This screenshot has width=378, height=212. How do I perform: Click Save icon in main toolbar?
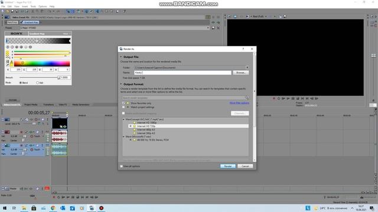coord(12,11)
